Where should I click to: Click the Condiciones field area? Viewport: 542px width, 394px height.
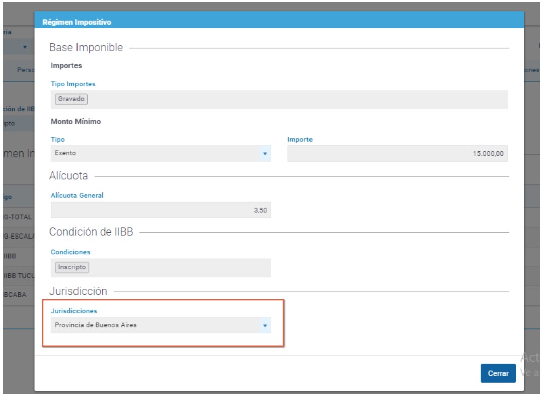(161, 268)
